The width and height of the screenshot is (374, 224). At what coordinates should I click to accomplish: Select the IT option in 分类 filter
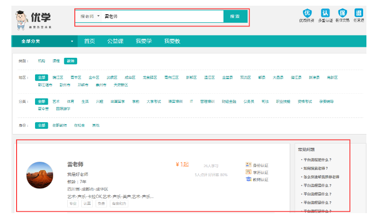tap(191, 101)
